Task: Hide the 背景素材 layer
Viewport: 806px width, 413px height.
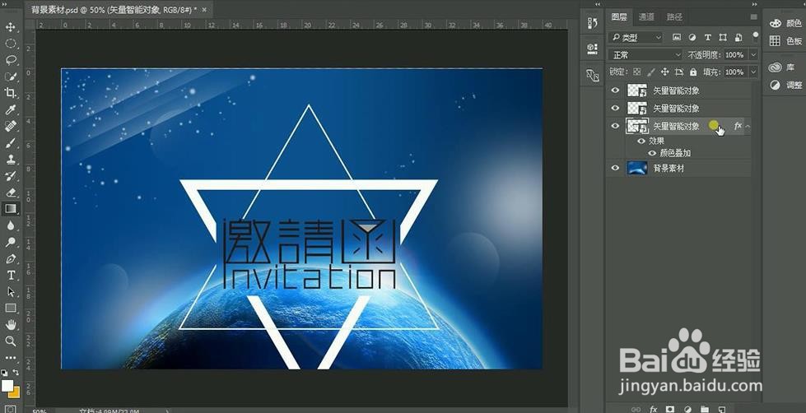Action: pyautogui.click(x=615, y=168)
